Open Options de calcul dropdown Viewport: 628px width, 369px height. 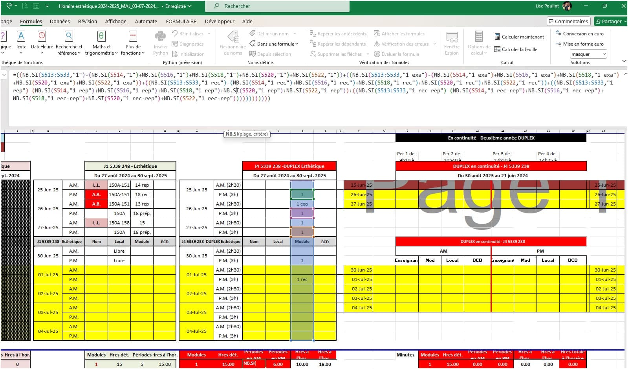click(x=479, y=43)
